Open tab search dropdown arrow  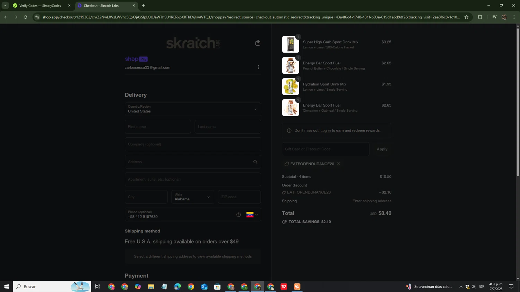click(x=5, y=6)
